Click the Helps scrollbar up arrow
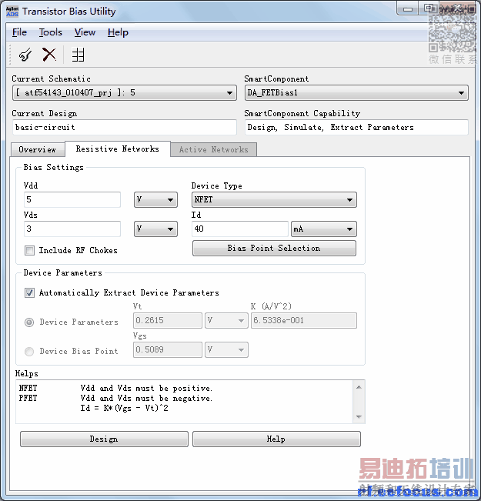This screenshot has width=481, height=501. tap(359, 387)
